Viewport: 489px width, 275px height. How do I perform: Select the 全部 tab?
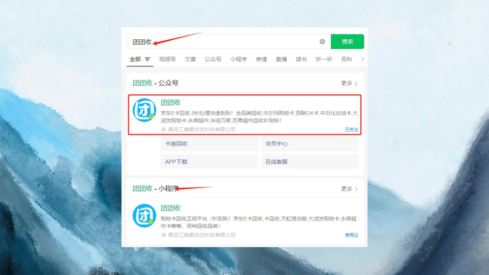135,59
